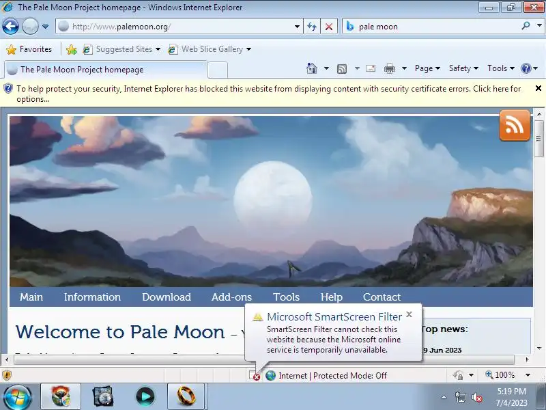Open the Page menu
The height and width of the screenshot is (410, 546).
427,68
